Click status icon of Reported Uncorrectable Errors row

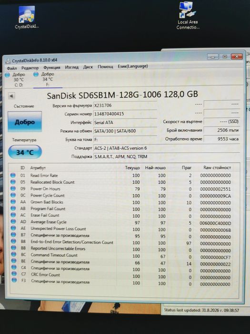coord(14,248)
